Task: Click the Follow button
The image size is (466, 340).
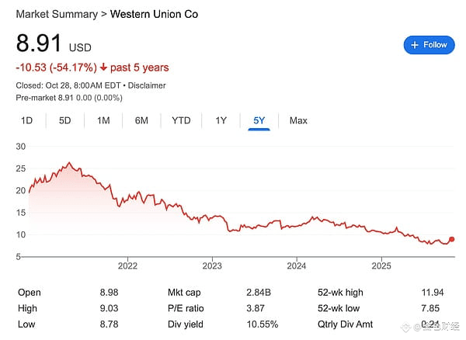Action: (429, 45)
